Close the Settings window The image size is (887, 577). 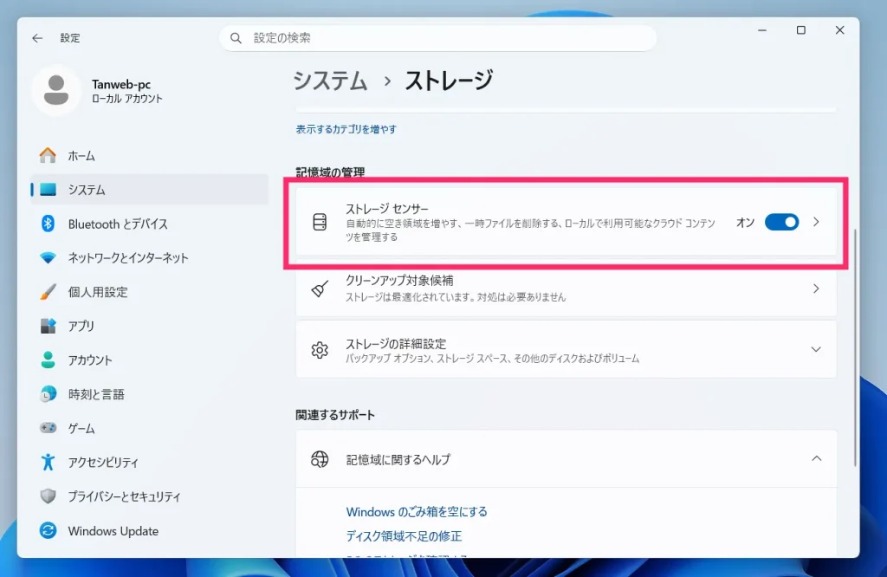(840, 30)
